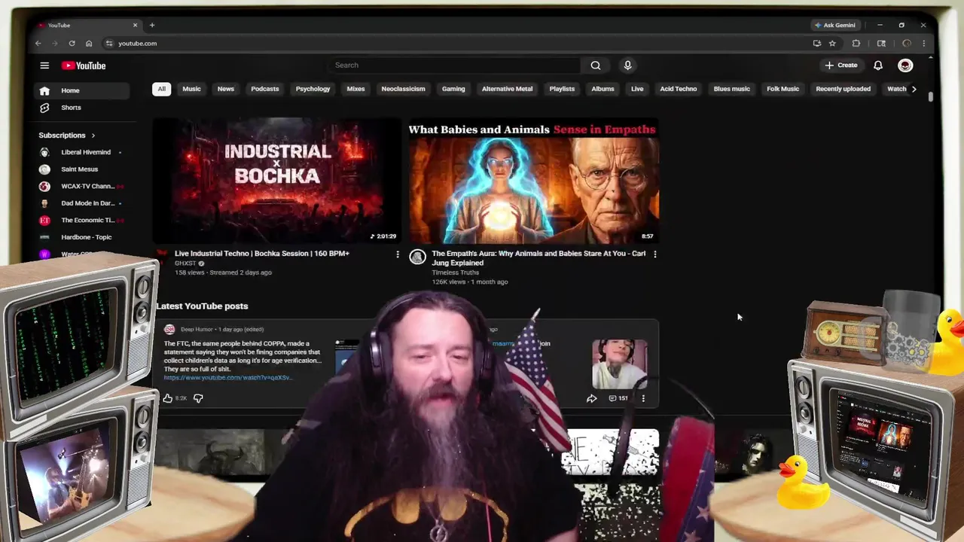This screenshot has width=964, height=542.
Task: Dislike the Deep Humor post
Action: [x=198, y=398]
